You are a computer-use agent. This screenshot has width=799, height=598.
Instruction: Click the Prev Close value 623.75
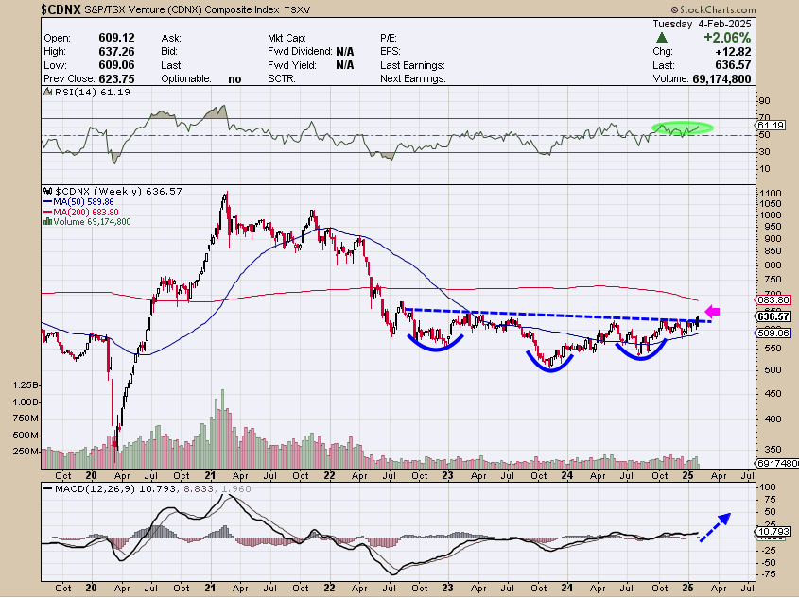[116, 79]
